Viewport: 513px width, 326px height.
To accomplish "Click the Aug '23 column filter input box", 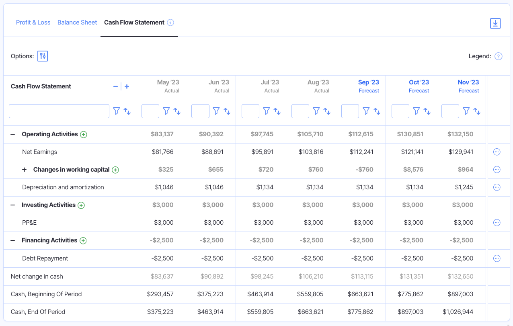I will click(x=300, y=111).
